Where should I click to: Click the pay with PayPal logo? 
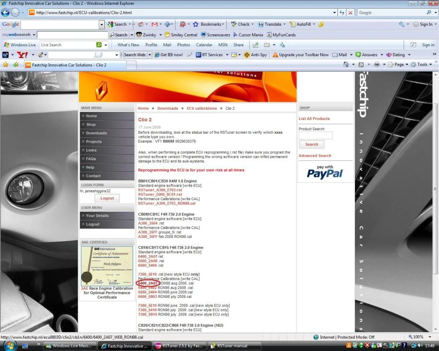tap(325, 172)
